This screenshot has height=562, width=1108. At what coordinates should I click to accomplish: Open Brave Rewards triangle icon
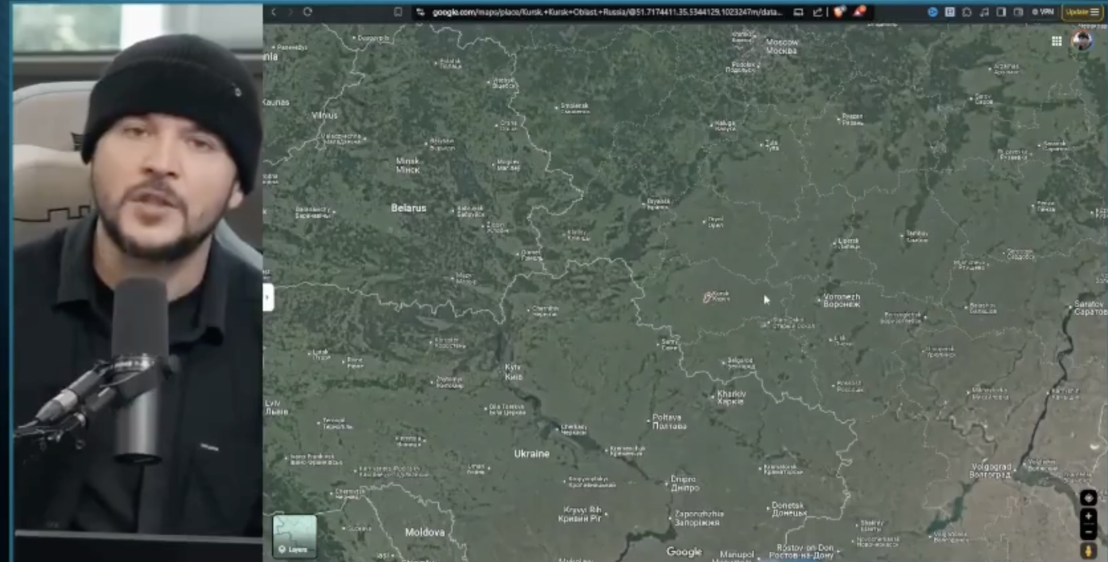(860, 11)
